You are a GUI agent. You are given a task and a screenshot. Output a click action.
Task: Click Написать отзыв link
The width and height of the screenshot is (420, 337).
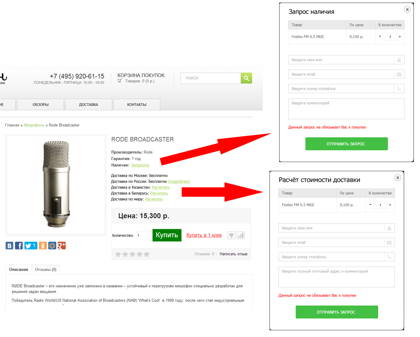234,254
